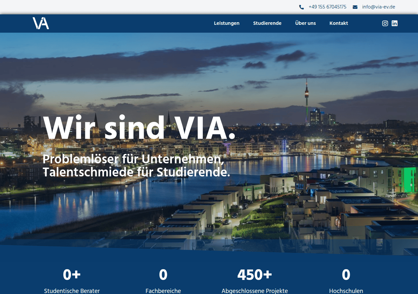The image size is (418, 294).
Task: Click the '0' counter above Fachbereiche
Action: coord(163,275)
